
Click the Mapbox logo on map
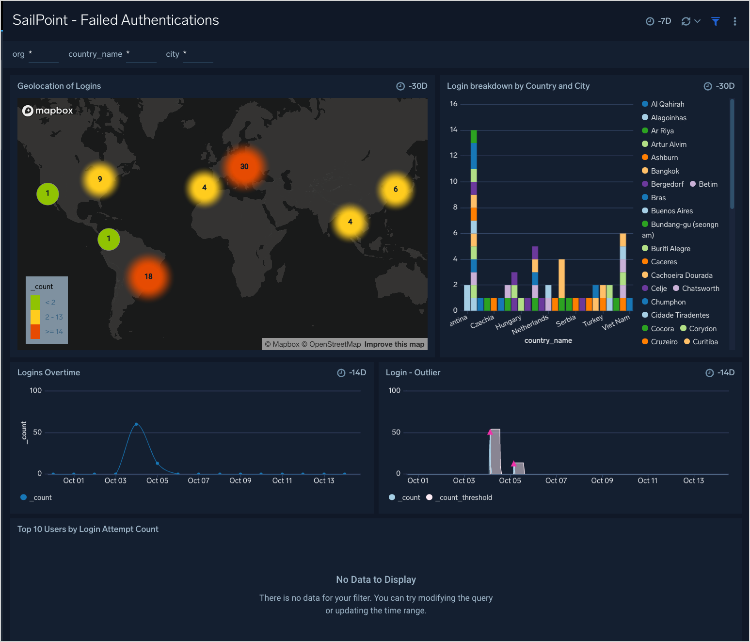48,111
